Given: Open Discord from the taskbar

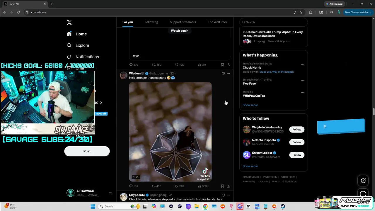Looking at the screenshot, I should point(240,206).
